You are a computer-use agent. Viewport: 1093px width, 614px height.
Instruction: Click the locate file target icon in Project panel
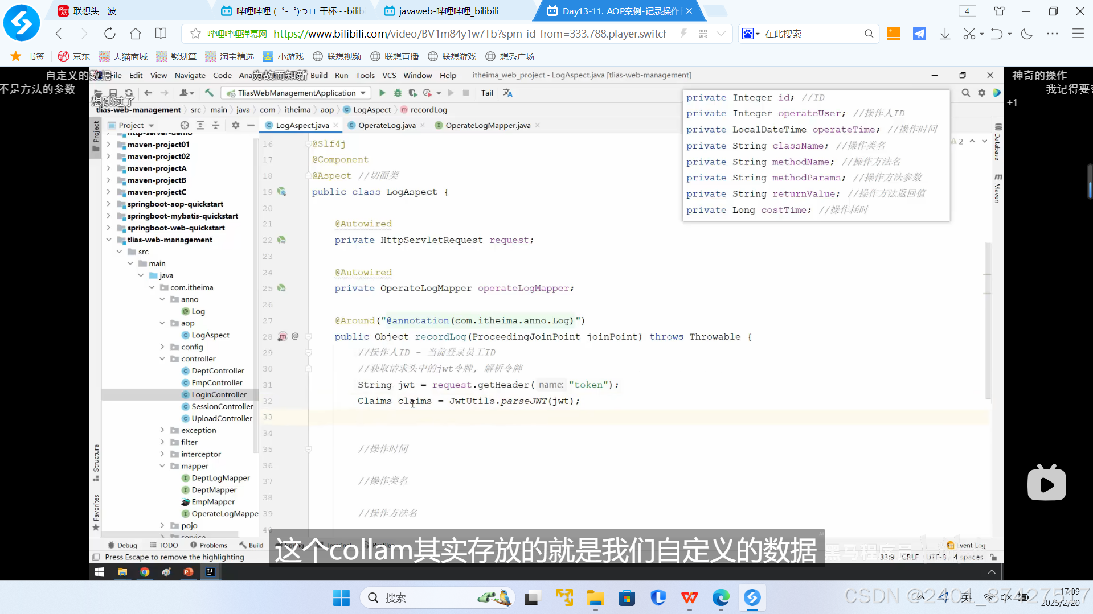(x=185, y=125)
